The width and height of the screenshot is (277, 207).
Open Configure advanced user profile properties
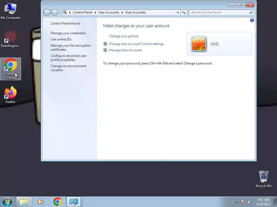click(x=68, y=58)
